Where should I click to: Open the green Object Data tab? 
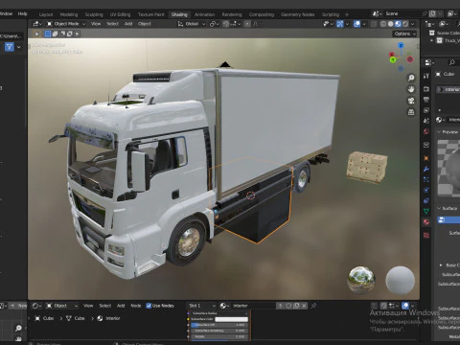tap(426, 211)
